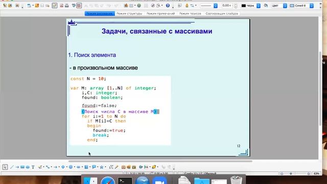327x184 pixels.
Task: Choose the symbol shapes smiley tool
Action: (71, 167)
